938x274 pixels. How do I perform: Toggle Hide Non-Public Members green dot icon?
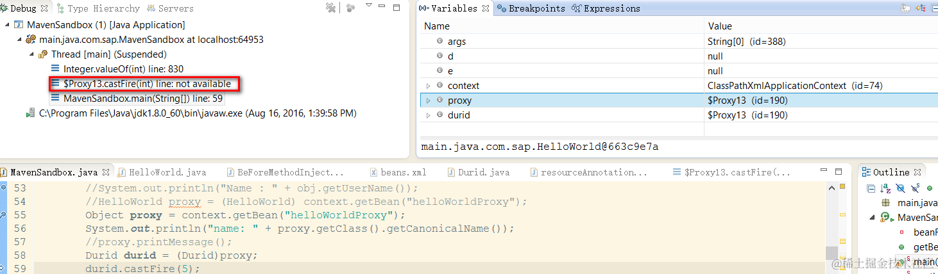pos(929,188)
